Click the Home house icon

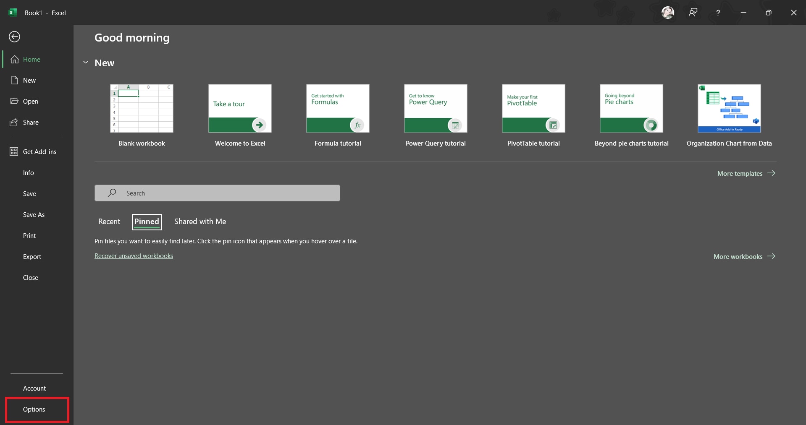(x=15, y=59)
